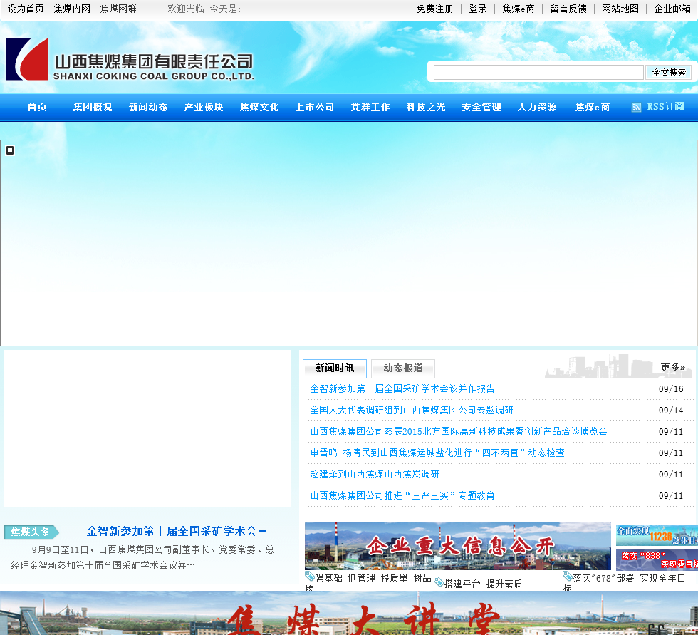Open 首页 in the main navigation
The width and height of the screenshot is (698, 635).
(37, 107)
